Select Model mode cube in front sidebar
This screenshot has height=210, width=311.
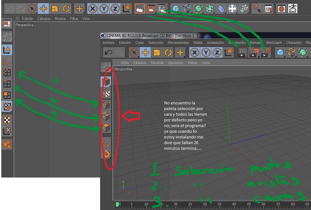click(106, 82)
